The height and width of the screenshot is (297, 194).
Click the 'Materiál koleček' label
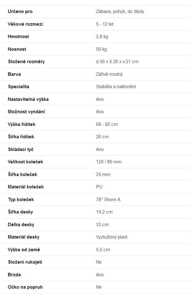26,187
